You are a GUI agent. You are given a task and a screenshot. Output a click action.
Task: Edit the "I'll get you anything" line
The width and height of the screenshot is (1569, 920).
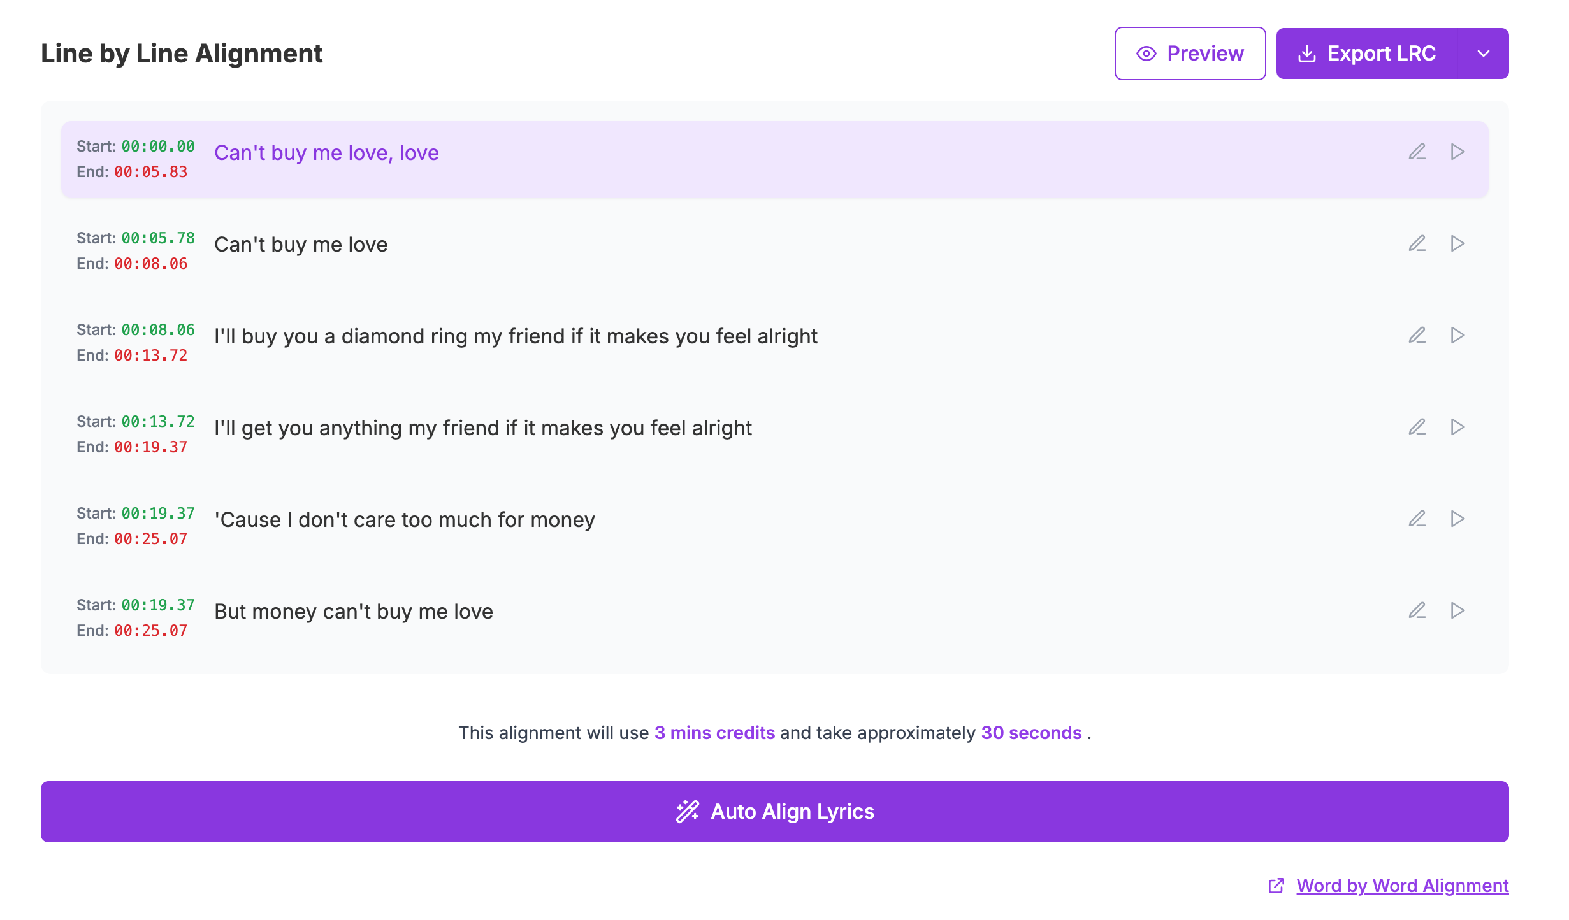pyautogui.click(x=1417, y=427)
